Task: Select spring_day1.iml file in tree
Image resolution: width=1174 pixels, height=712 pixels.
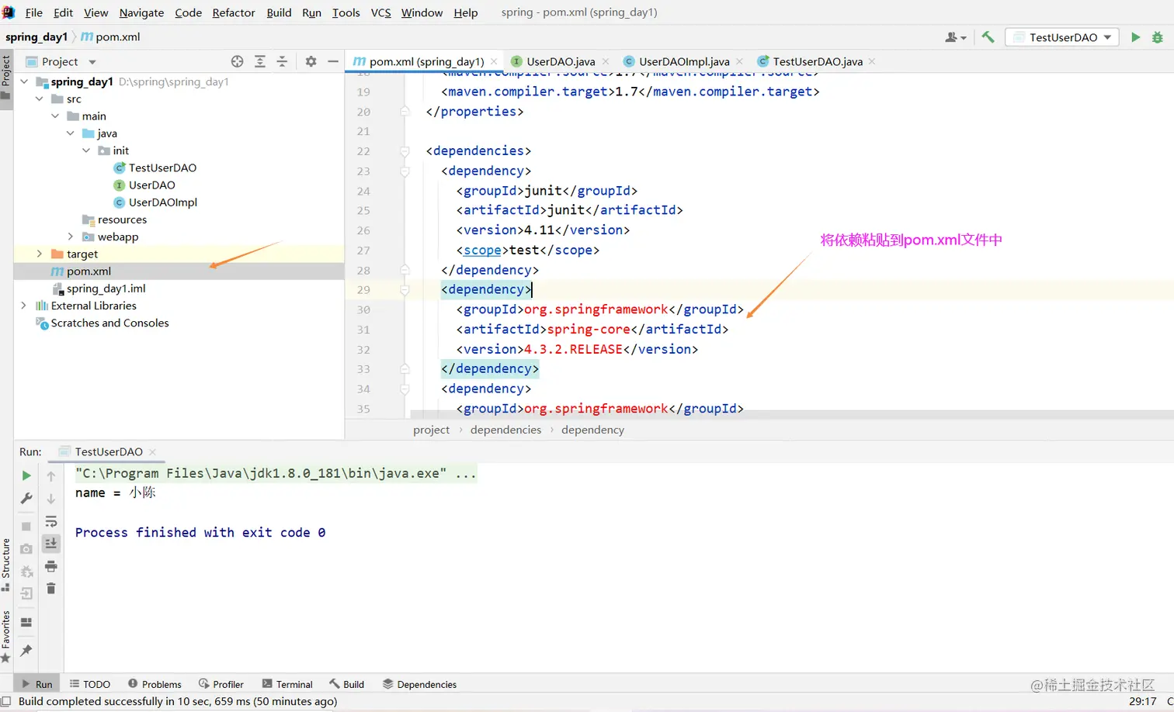Action: click(106, 289)
